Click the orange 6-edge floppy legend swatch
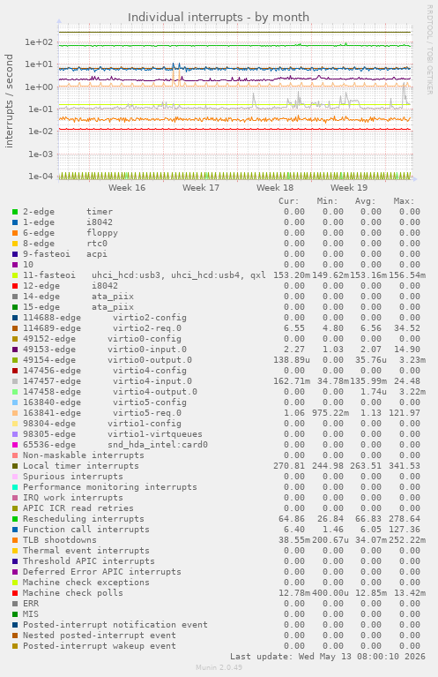438x677 pixels. 15,233
